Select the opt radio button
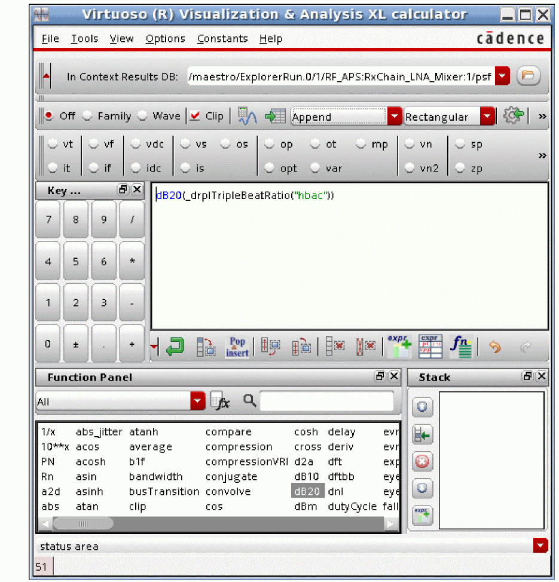 point(269,168)
